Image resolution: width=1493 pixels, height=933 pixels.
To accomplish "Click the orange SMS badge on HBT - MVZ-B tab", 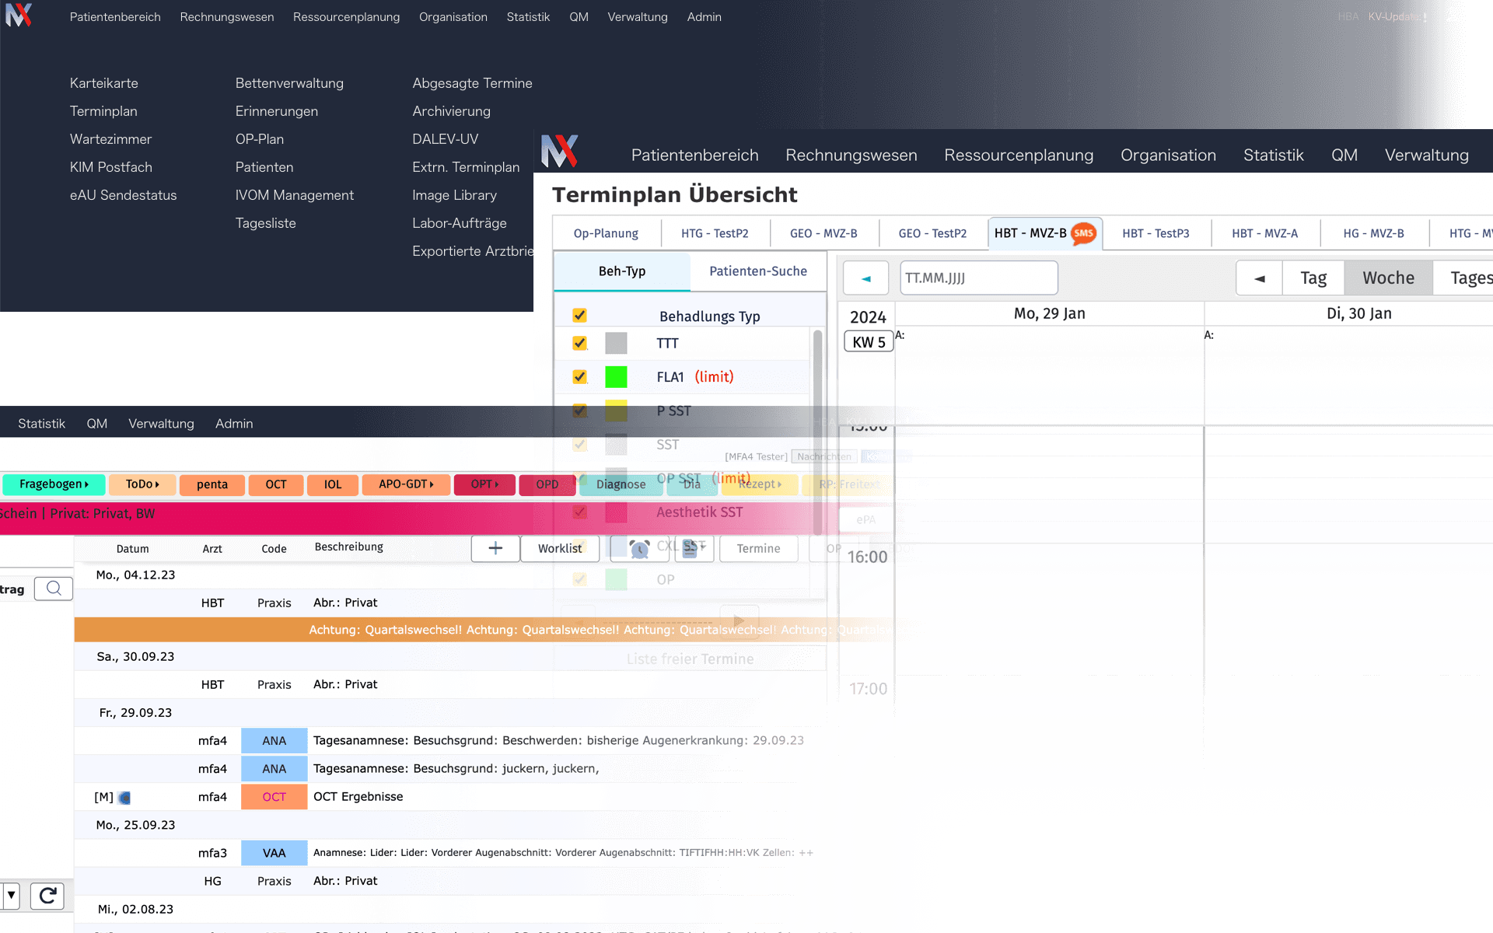I will pyautogui.click(x=1083, y=233).
